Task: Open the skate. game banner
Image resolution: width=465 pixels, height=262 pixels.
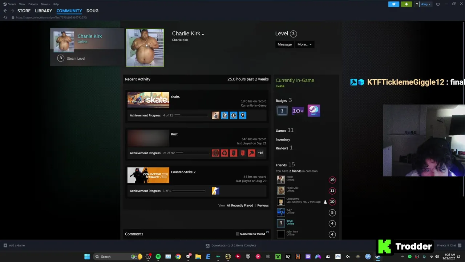Action: 148,100
